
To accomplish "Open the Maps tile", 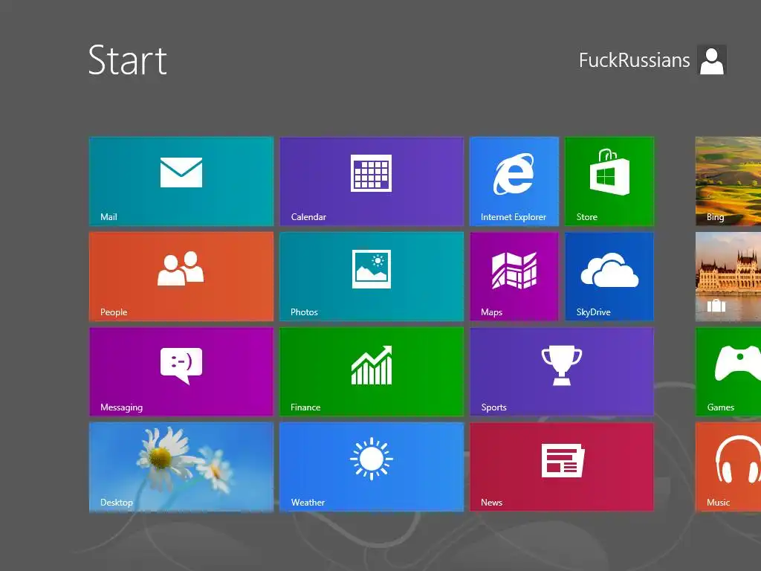I will point(514,277).
